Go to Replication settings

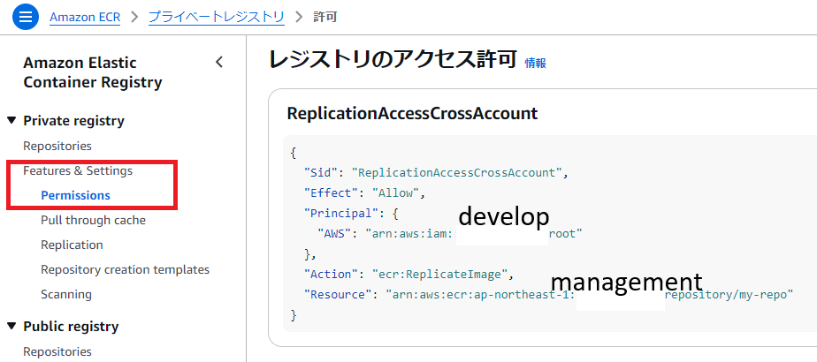pos(72,245)
